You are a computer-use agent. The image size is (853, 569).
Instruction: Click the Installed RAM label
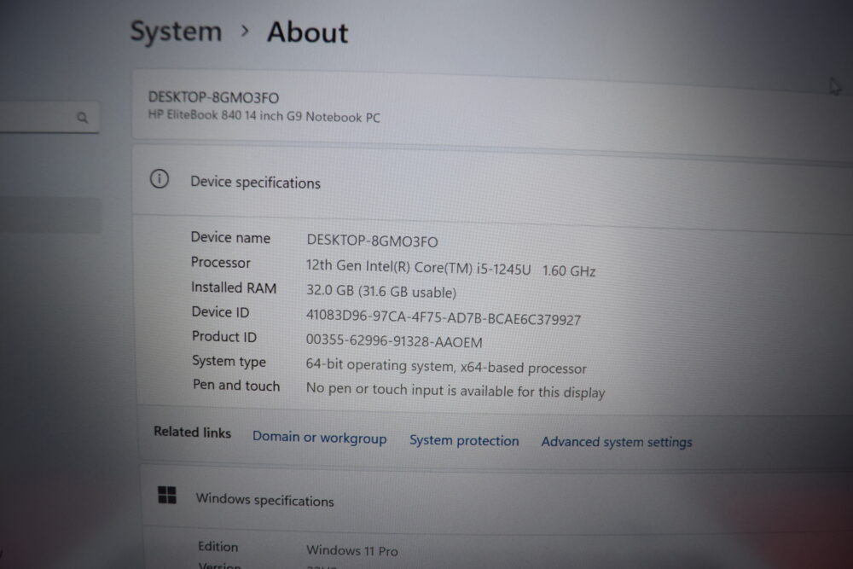coord(234,287)
